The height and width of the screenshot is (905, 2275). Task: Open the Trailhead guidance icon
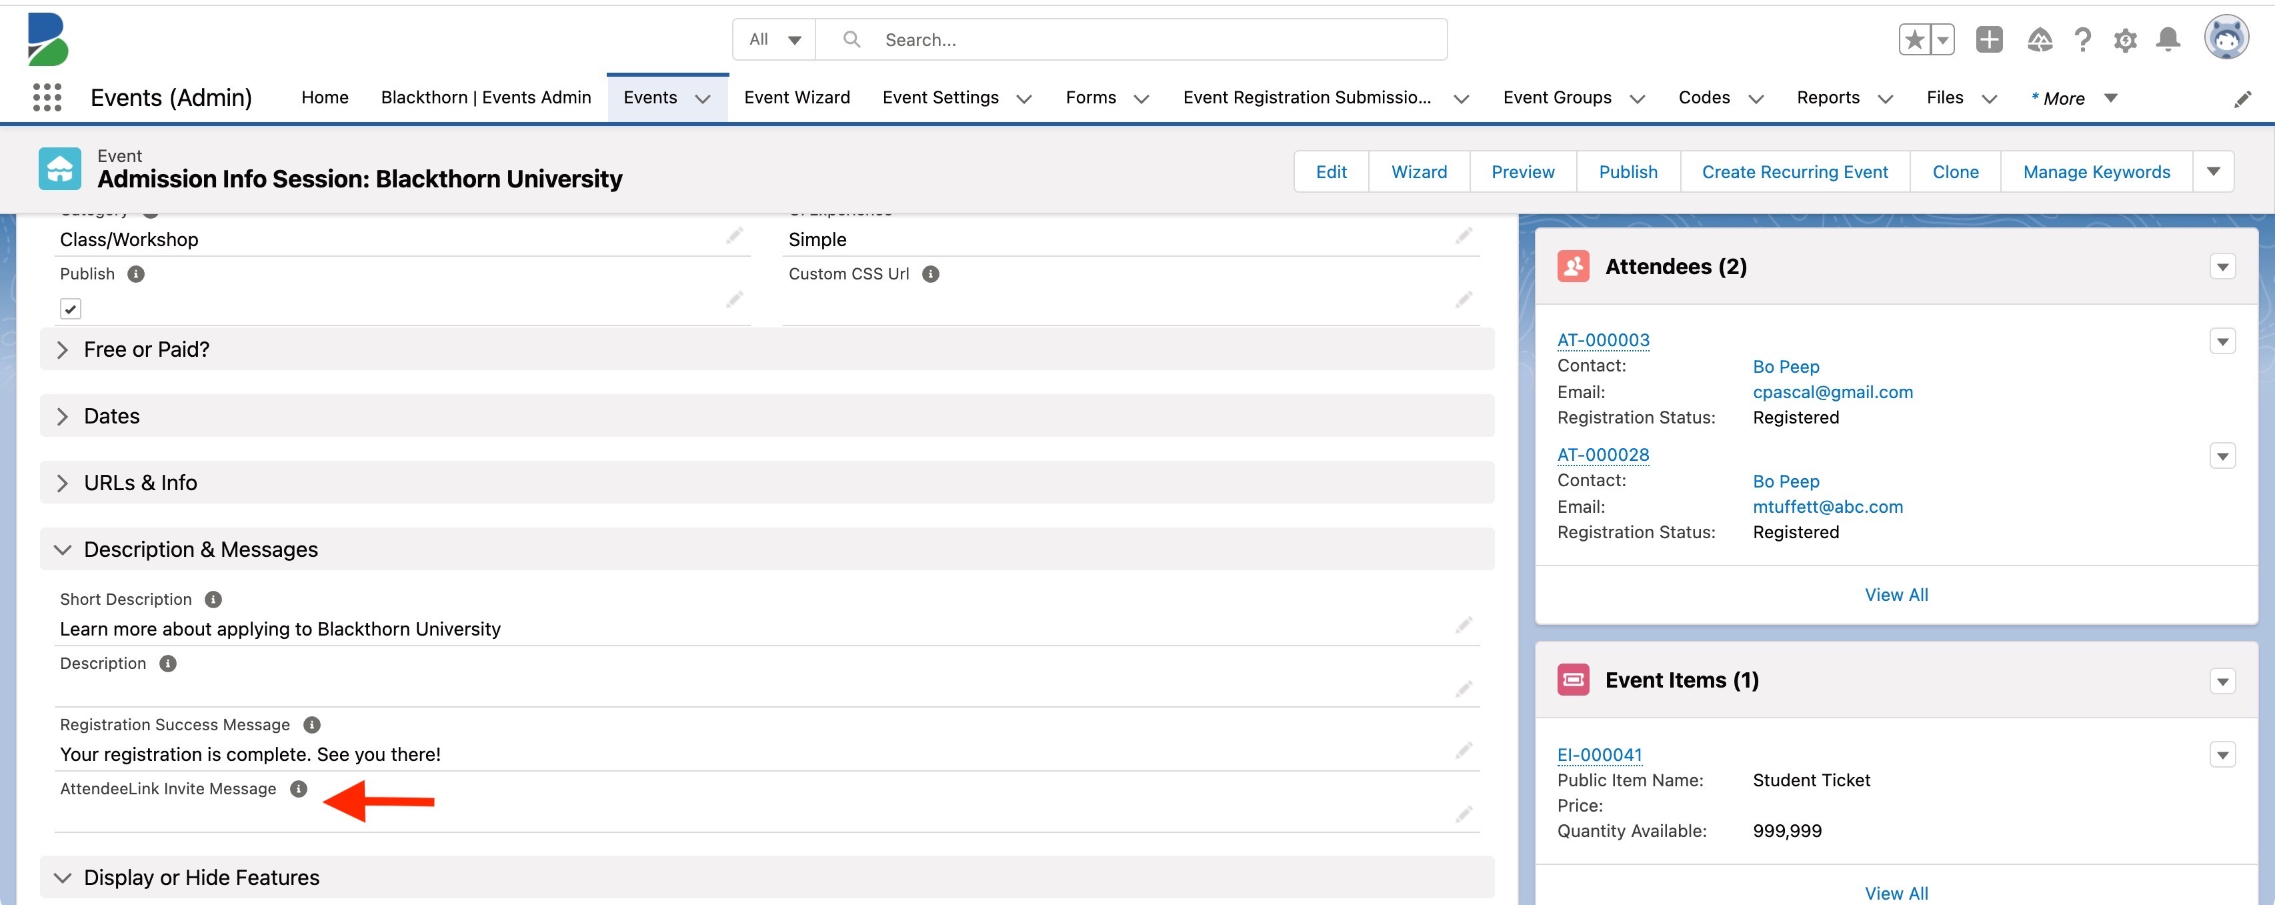point(2039,40)
